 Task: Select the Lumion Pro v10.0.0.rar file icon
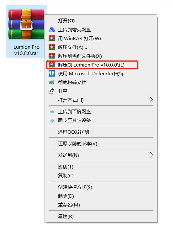[x=26, y=24]
